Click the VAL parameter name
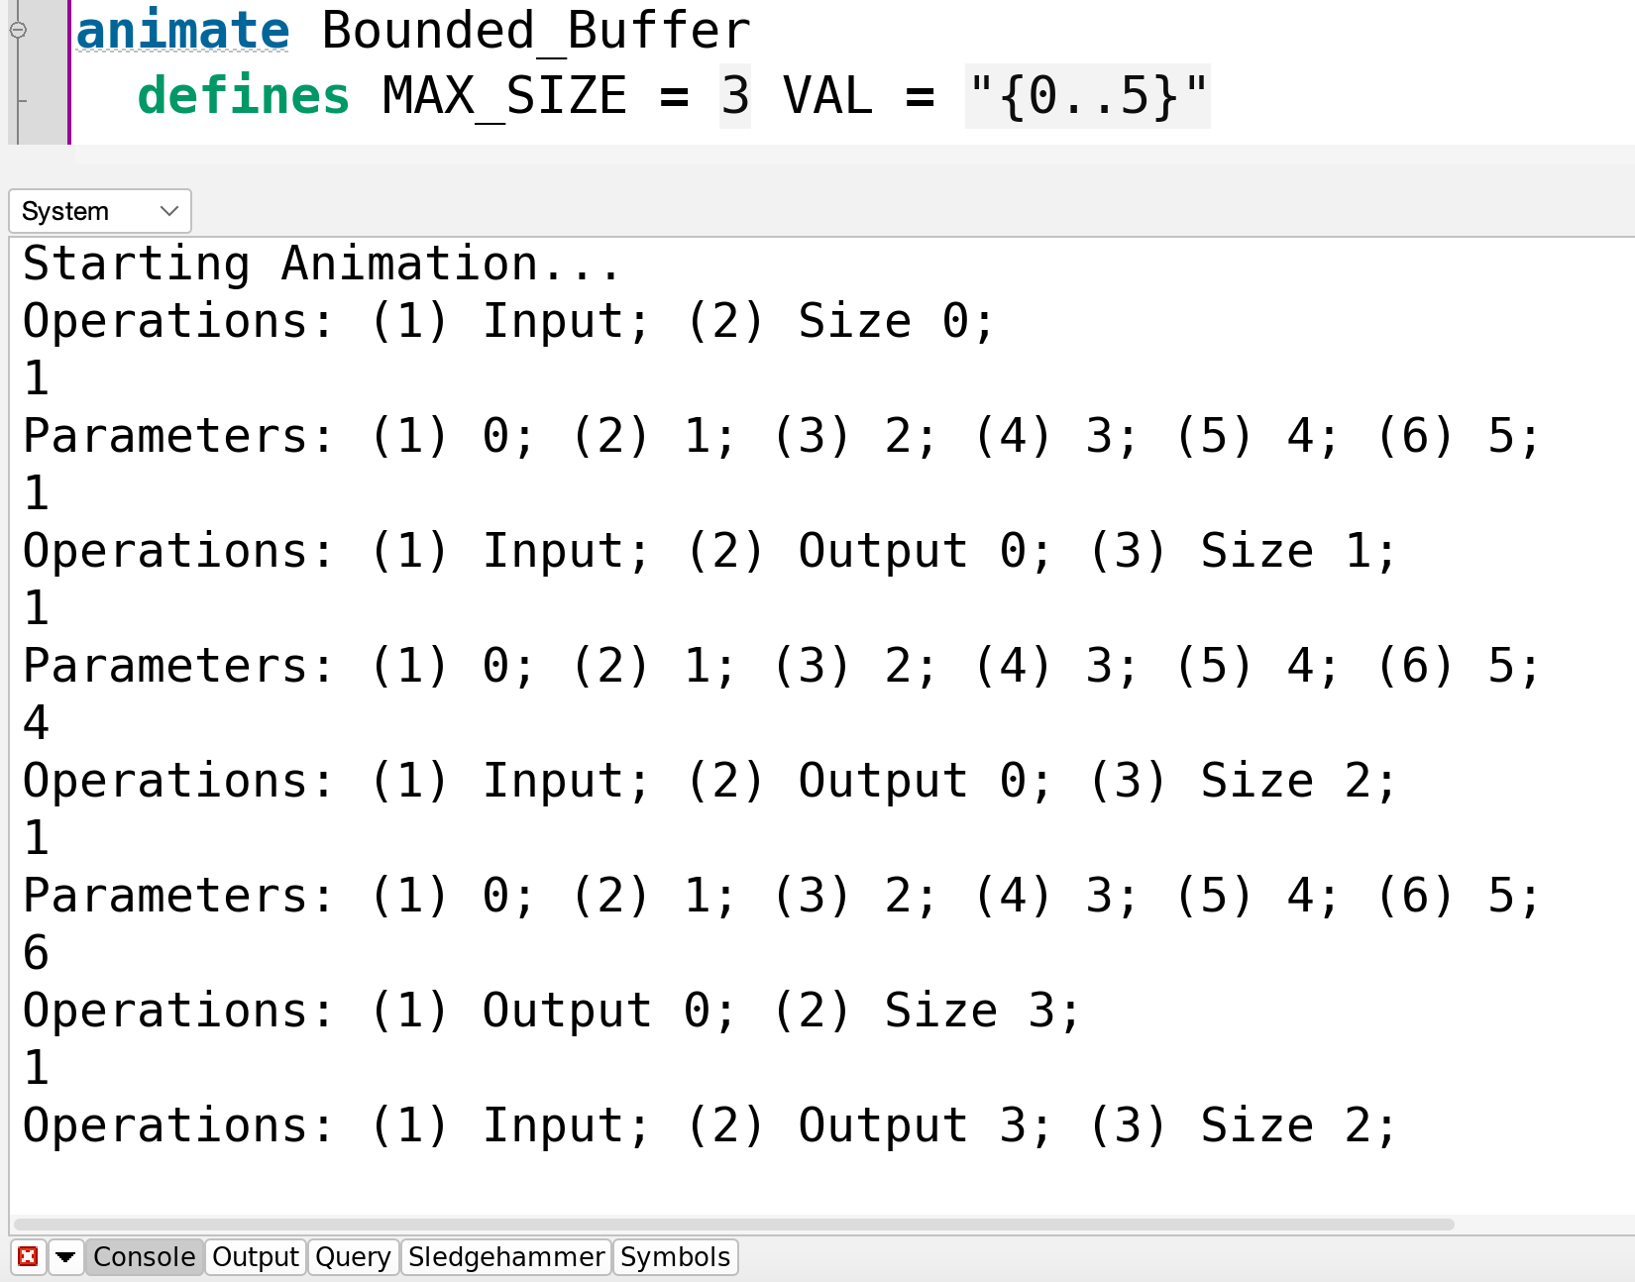The width and height of the screenshot is (1635, 1282). [x=828, y=96]
